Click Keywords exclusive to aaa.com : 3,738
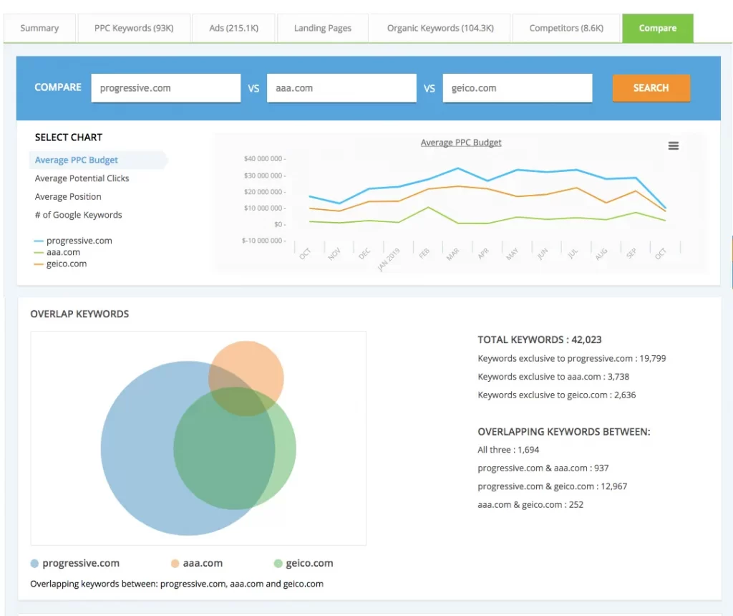733x616 pixels. click(553, 377)
